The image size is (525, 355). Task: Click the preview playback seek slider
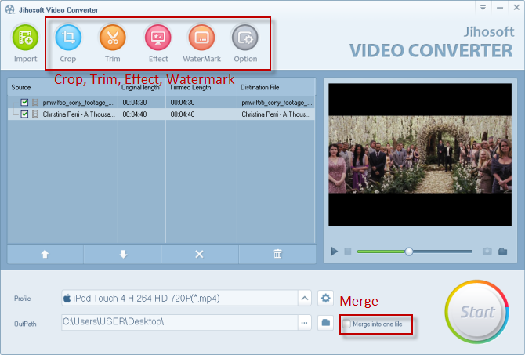click(409, 252)
